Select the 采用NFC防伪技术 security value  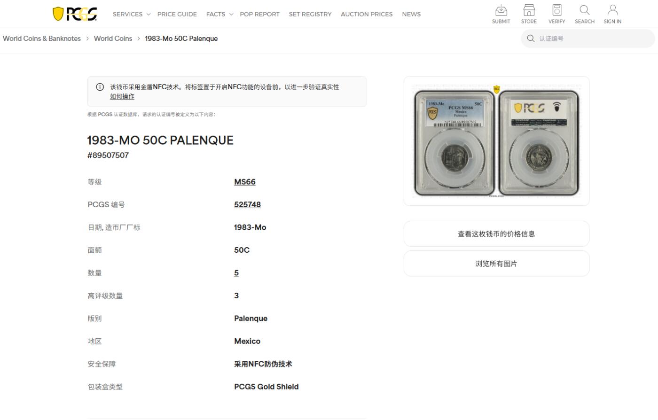coord(263,364)
